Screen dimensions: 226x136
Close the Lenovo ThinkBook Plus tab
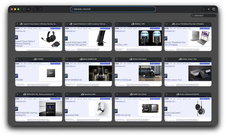[x=167, y=24]
